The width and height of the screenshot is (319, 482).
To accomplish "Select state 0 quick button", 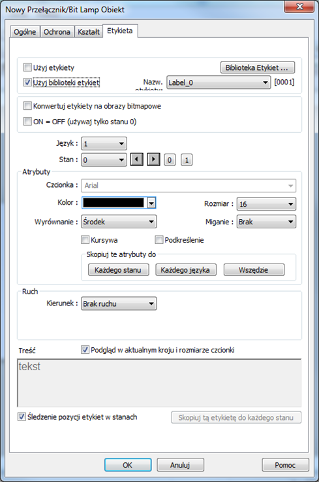I will pos(170,160).
